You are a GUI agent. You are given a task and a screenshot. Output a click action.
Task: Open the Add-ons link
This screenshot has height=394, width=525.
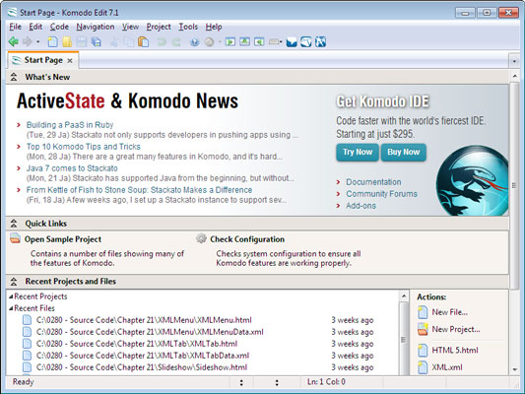tap(361, 206)
